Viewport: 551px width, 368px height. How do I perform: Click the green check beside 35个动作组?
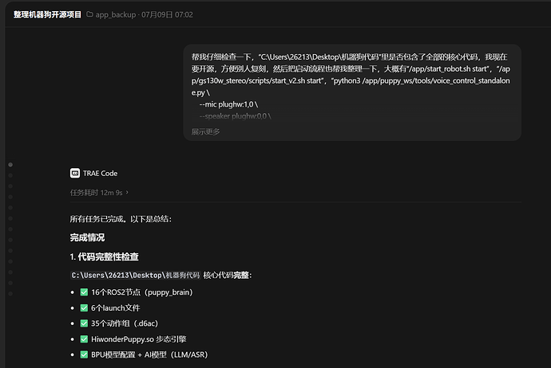tap(84, 323)
